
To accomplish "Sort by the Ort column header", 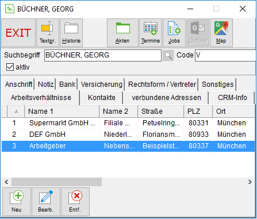I will (x=233, y=112).
